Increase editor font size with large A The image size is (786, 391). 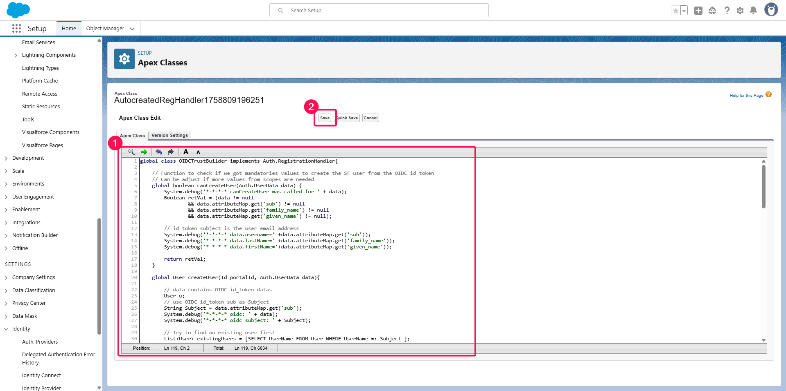[186, 152]
